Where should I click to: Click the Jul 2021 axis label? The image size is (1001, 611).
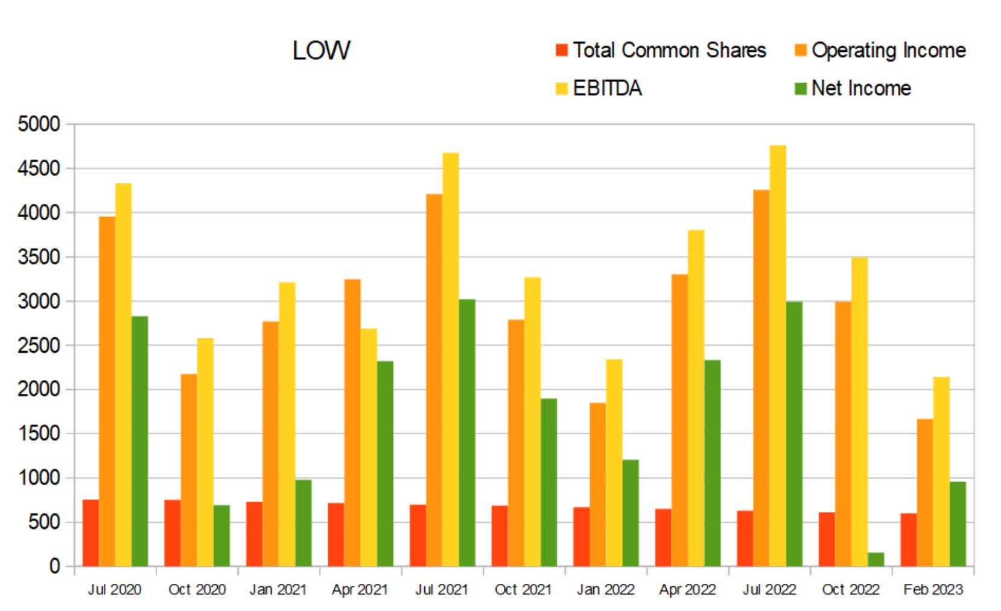[x=442, y=589]
